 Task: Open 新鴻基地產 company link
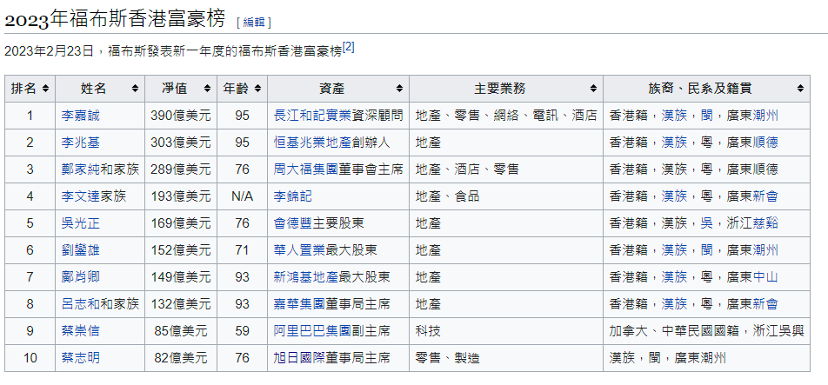click(306, 277)
